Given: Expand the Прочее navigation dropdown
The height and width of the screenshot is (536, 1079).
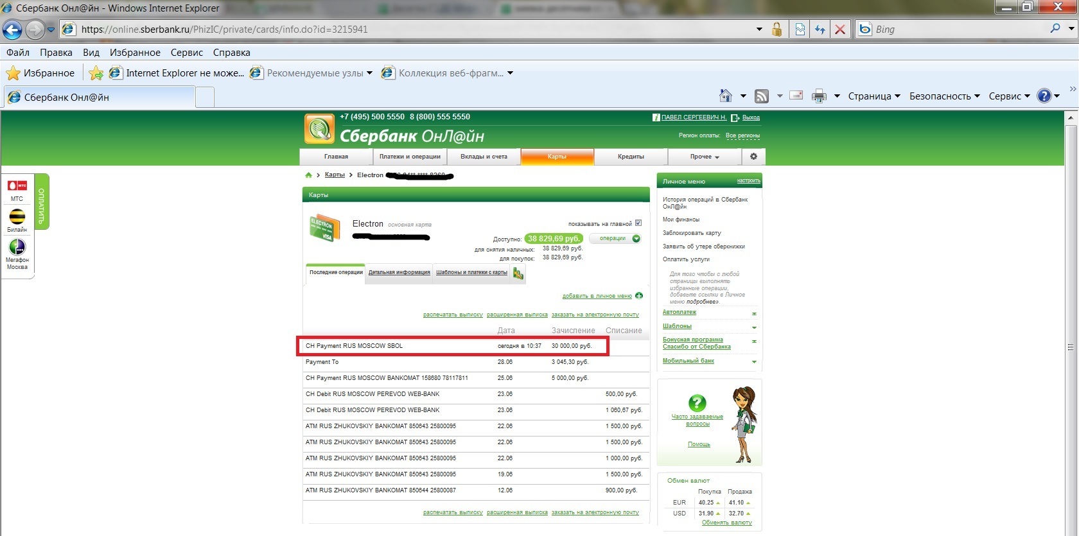Looking at the screenshot, I should click(705, 157).
